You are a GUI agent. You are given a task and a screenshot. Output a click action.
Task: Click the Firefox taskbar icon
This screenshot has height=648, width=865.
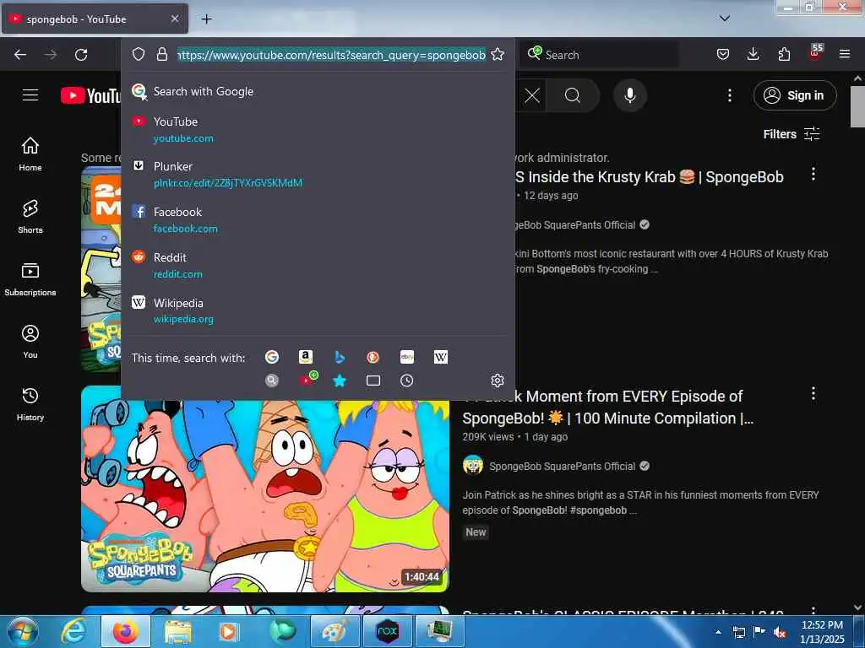[x=125, y=632]
